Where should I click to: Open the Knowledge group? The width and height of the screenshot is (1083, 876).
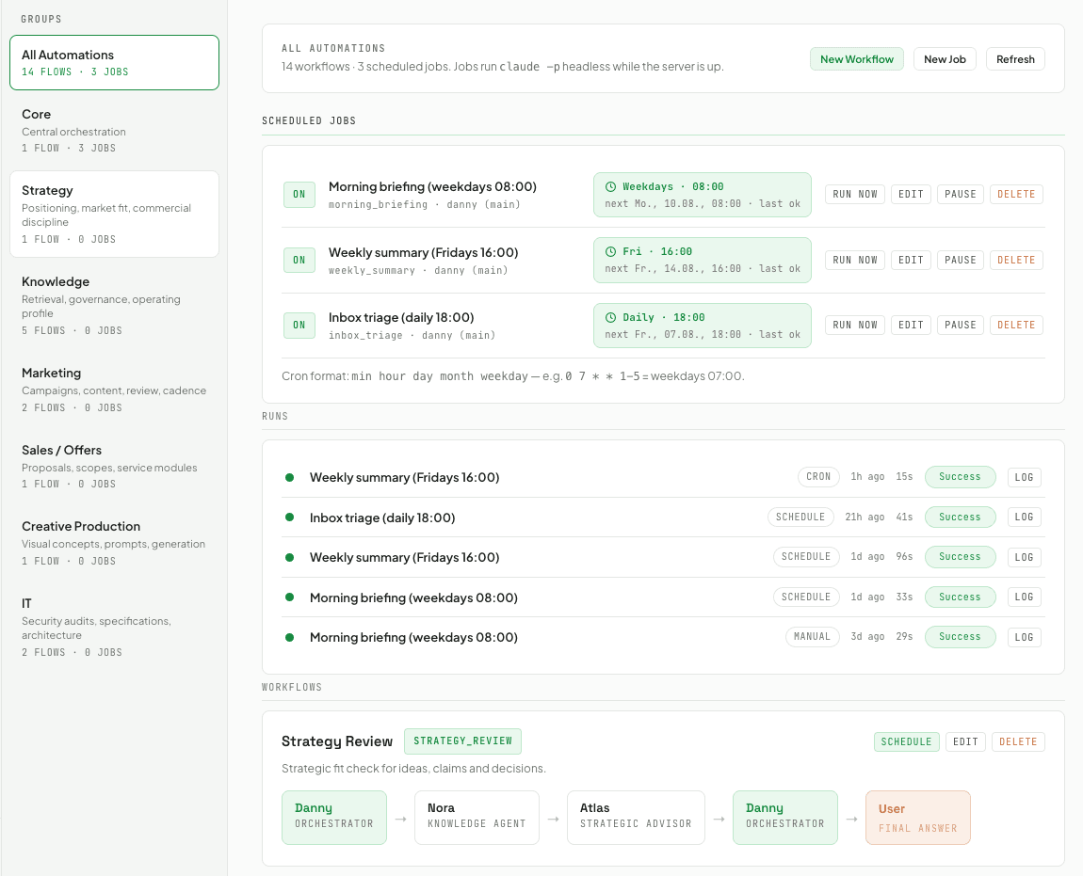pyautogui.click(x=115, y=305)
